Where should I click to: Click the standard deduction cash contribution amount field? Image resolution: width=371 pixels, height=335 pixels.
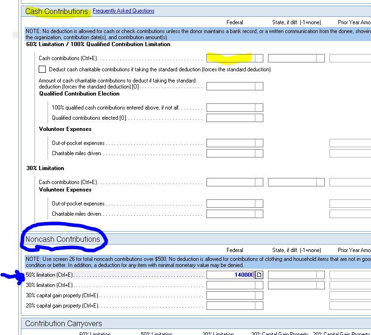pos(230,86)
